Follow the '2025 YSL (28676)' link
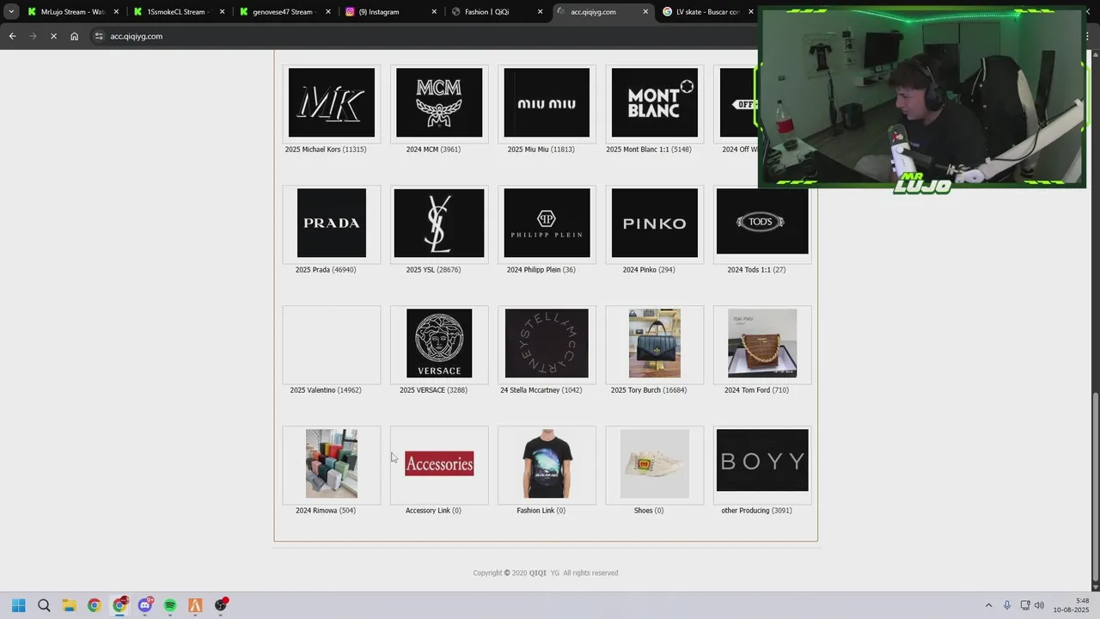The width and height of the screenshot is (1100, 619). pyautogui.click(x=433, y=270)
